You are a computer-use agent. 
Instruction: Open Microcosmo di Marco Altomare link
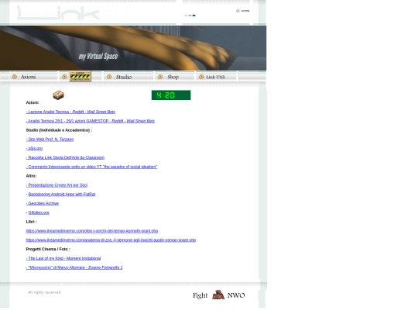[x=74, y=267]
